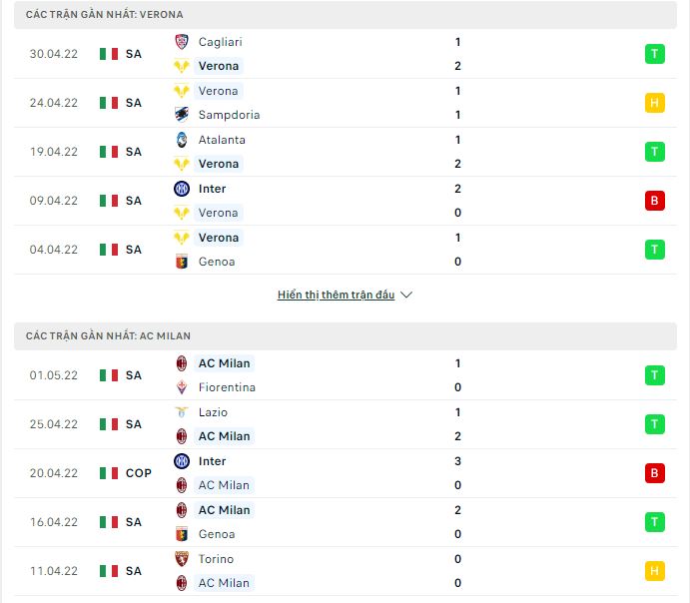Click the red B badge for Inter vs Verona

(x=654, y=201)
